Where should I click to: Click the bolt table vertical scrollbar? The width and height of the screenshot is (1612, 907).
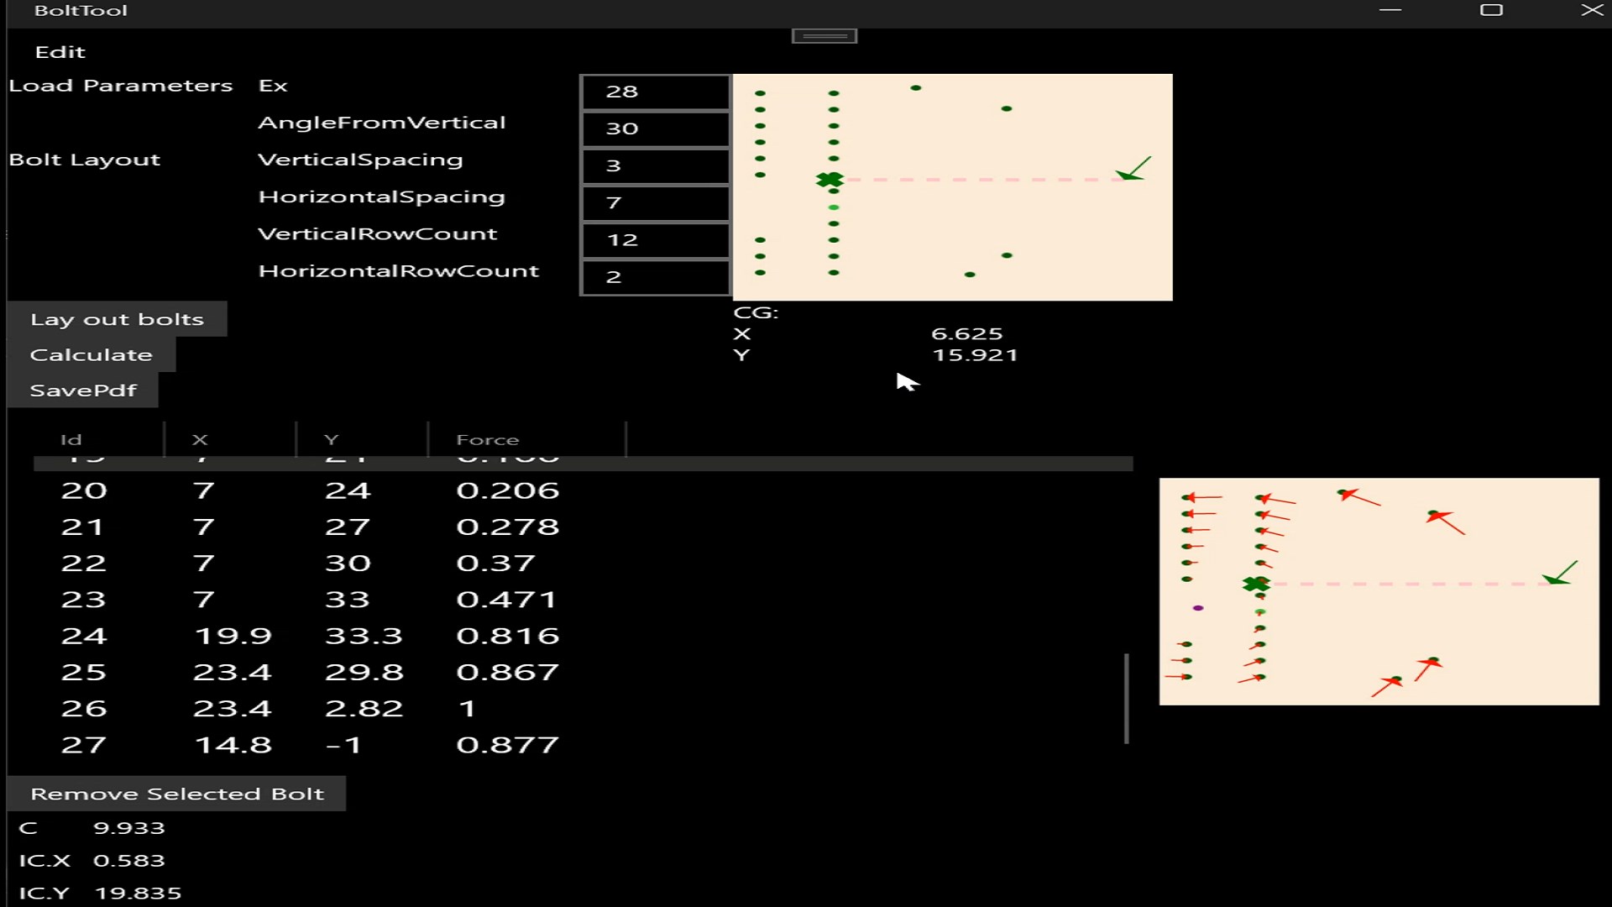1126,699
